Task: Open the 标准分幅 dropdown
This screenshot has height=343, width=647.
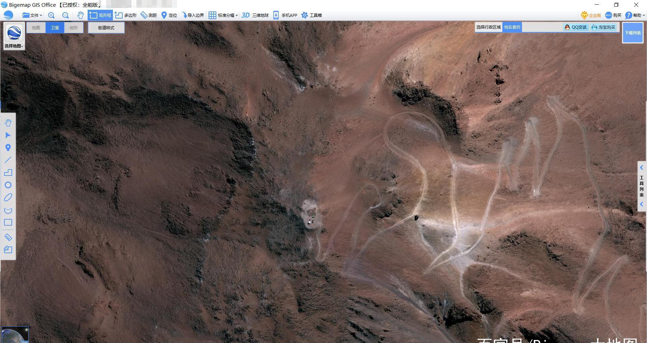Action: (x=223, y=15)
